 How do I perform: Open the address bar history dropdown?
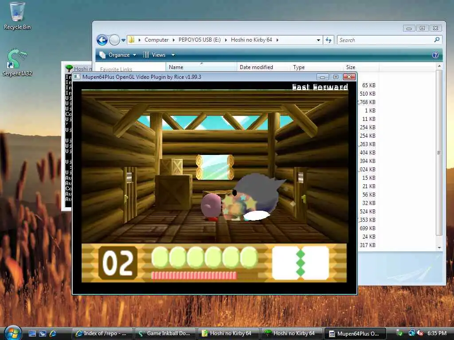coord(318,40)
